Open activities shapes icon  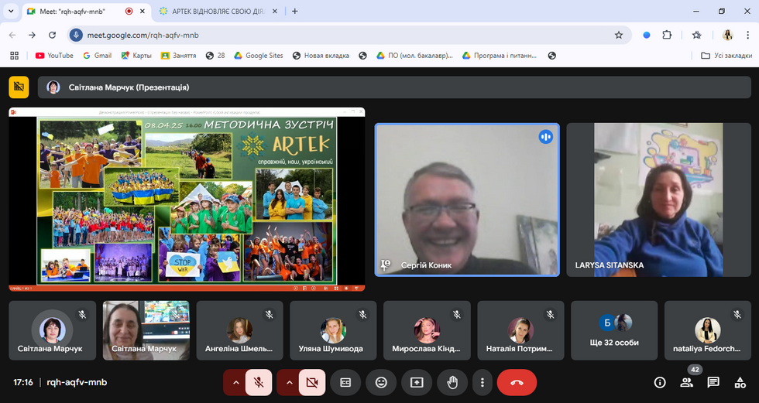tap(740, 383)
